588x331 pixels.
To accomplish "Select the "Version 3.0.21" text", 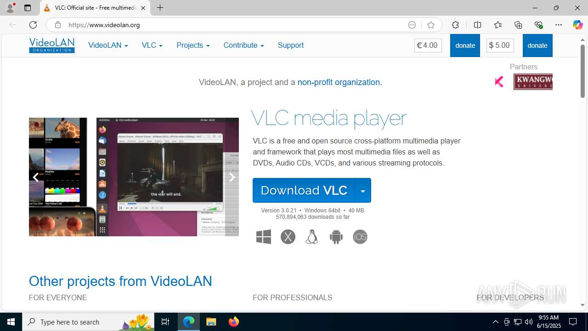I will [x=279, y=211].
